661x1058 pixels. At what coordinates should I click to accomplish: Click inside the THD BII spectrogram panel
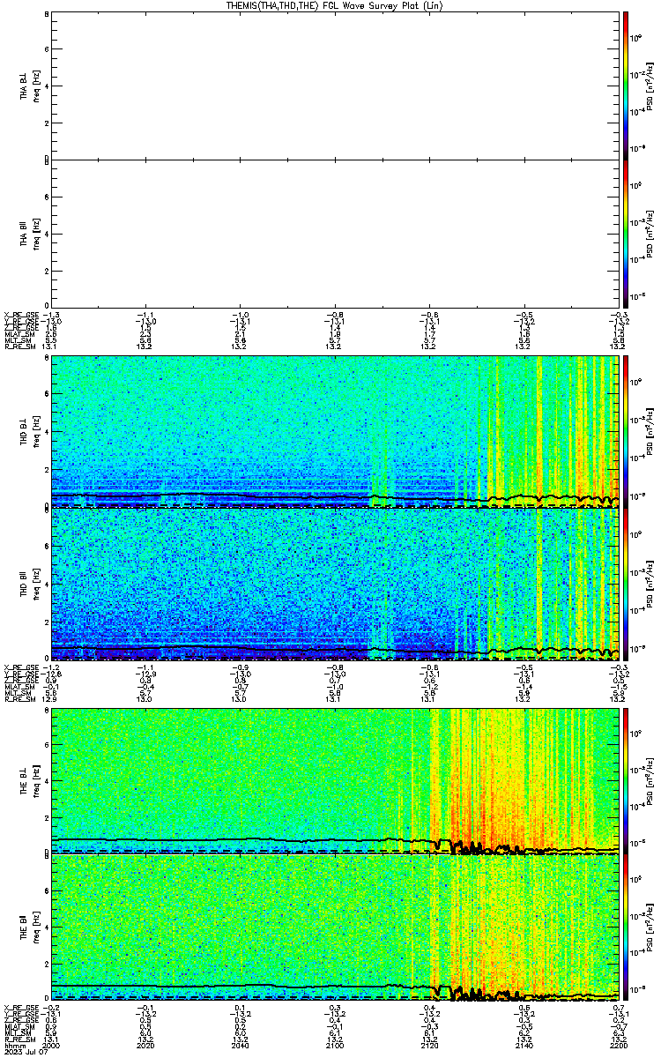tap(336, 584)
